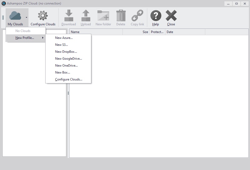
Task: Click the Copy link chain icon
Action: point(137,16)
